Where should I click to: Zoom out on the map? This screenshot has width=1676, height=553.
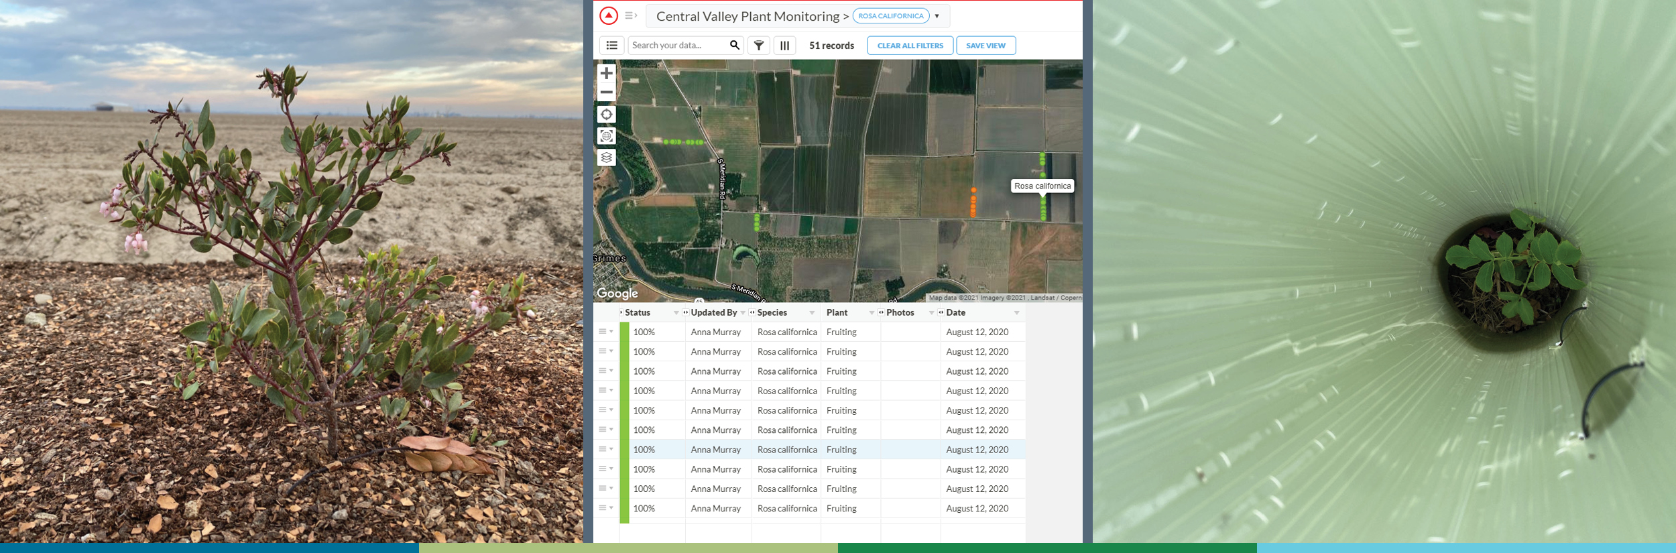pyautogui.click(x=606, y=93)
